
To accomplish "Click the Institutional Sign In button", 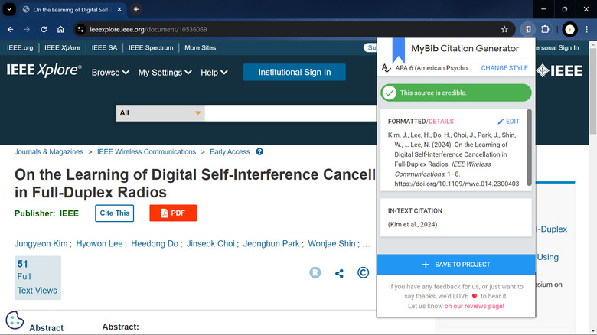I will (294, 73).
